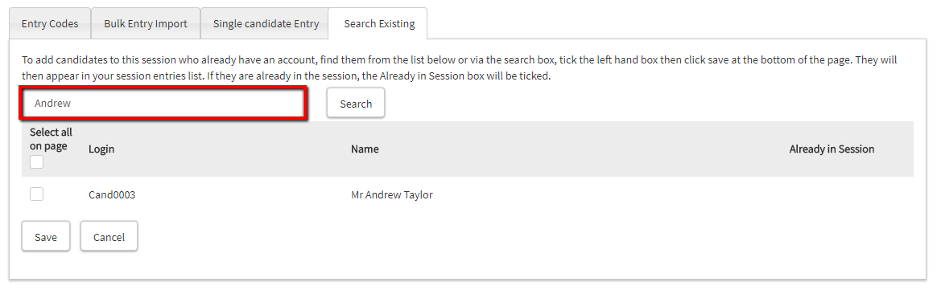Image resolution: width=941 pixels, height=290 pixels.
Task: Tick the Select all on page checkbox
Action: point(36,161)
